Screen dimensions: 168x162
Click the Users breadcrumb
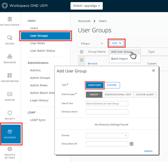[x=103, y=21]
